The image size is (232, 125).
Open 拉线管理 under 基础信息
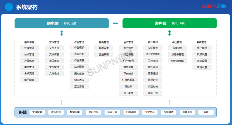pos(29,48)
